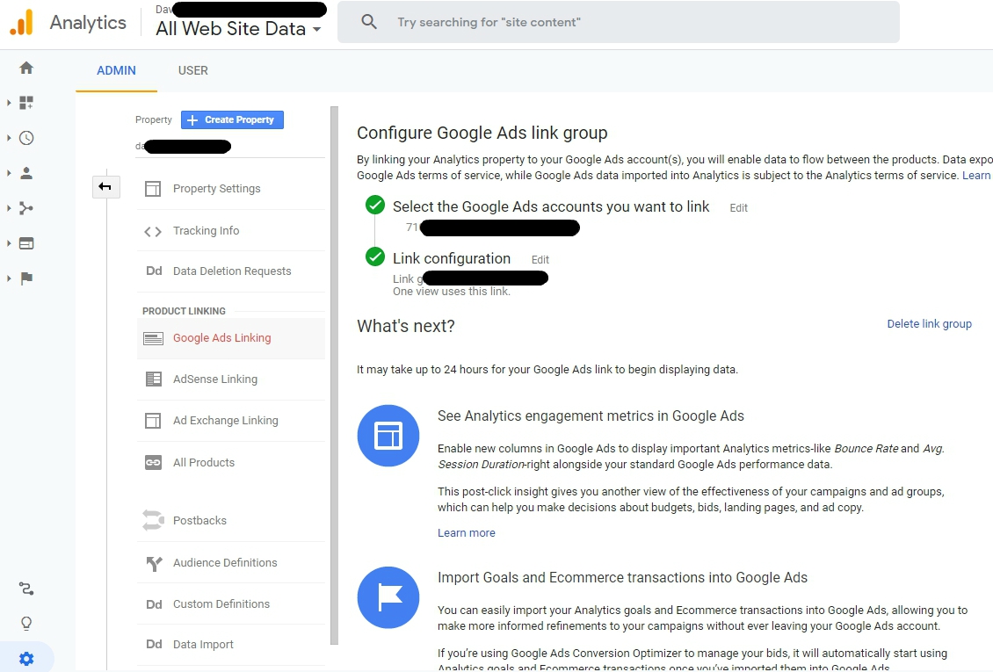Open the Admin gear settings icon
The image size is (993, 672).
click(x=26, y=658)
